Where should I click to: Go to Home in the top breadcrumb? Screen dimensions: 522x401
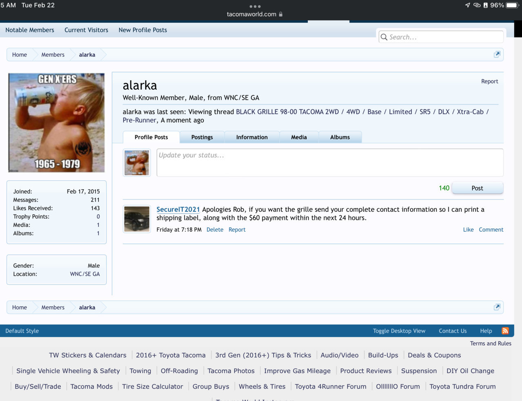coord(20,54)
